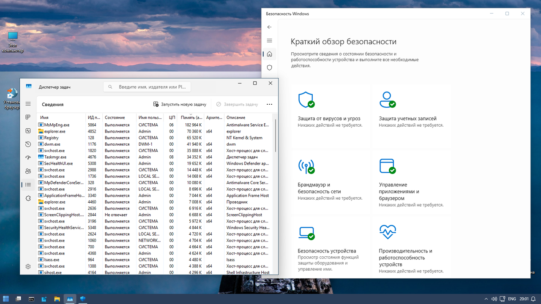Viewport: 541px width, 304px height.
Task: Click Запустить новую задачу button
Action: [x=180, y=104]
